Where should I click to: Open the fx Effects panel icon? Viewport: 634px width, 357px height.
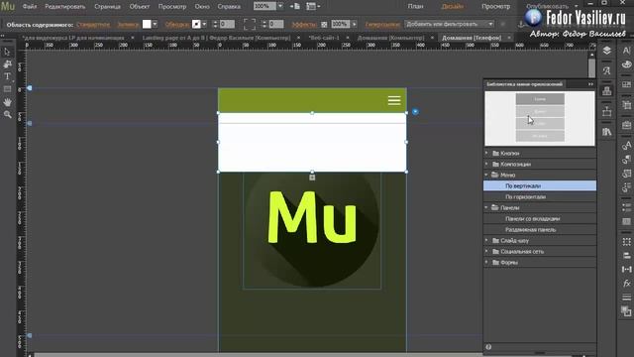click(626, 284)
